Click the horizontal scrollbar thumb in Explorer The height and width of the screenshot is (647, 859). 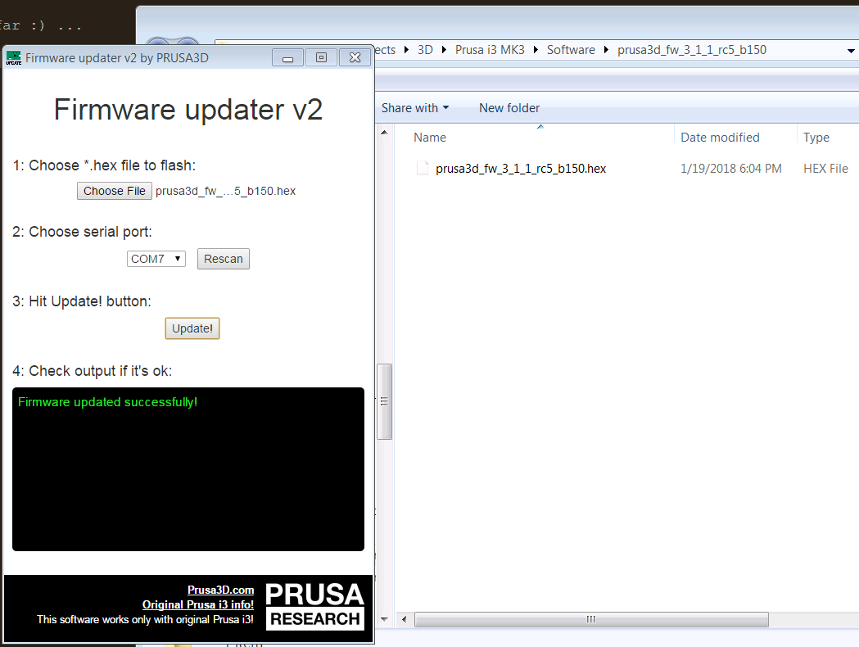[591, 619]
